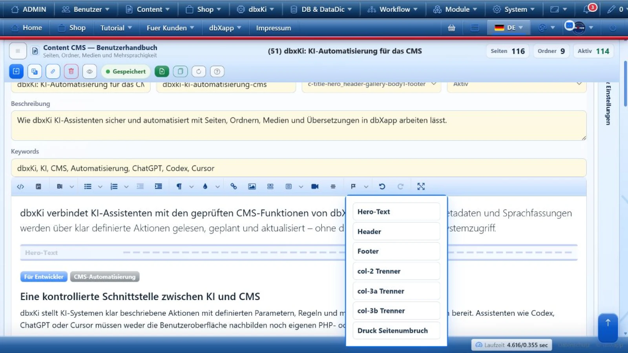Toggle the sidebar with the hamburger menu button
This screenshot has width=628, height=353.
pyautogui.click(x=18, y=51)
